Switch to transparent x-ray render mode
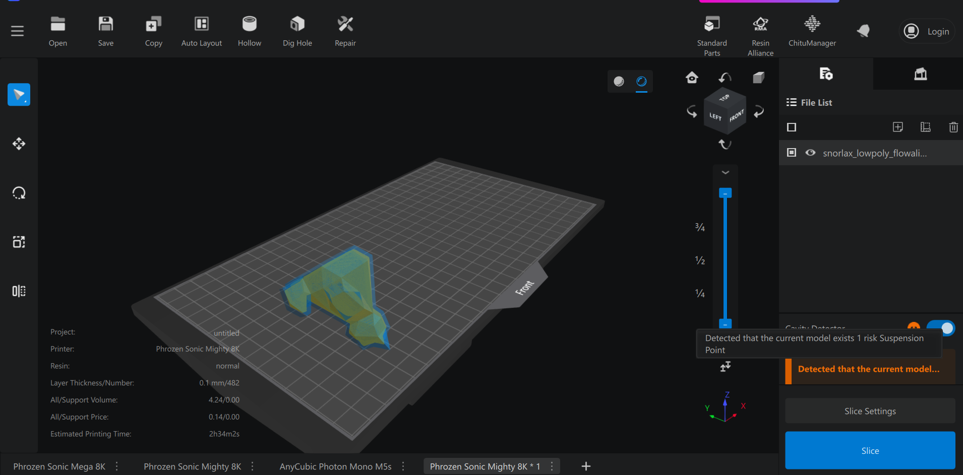The height and width of the screenshot is (475, 963). pos(641,81)
